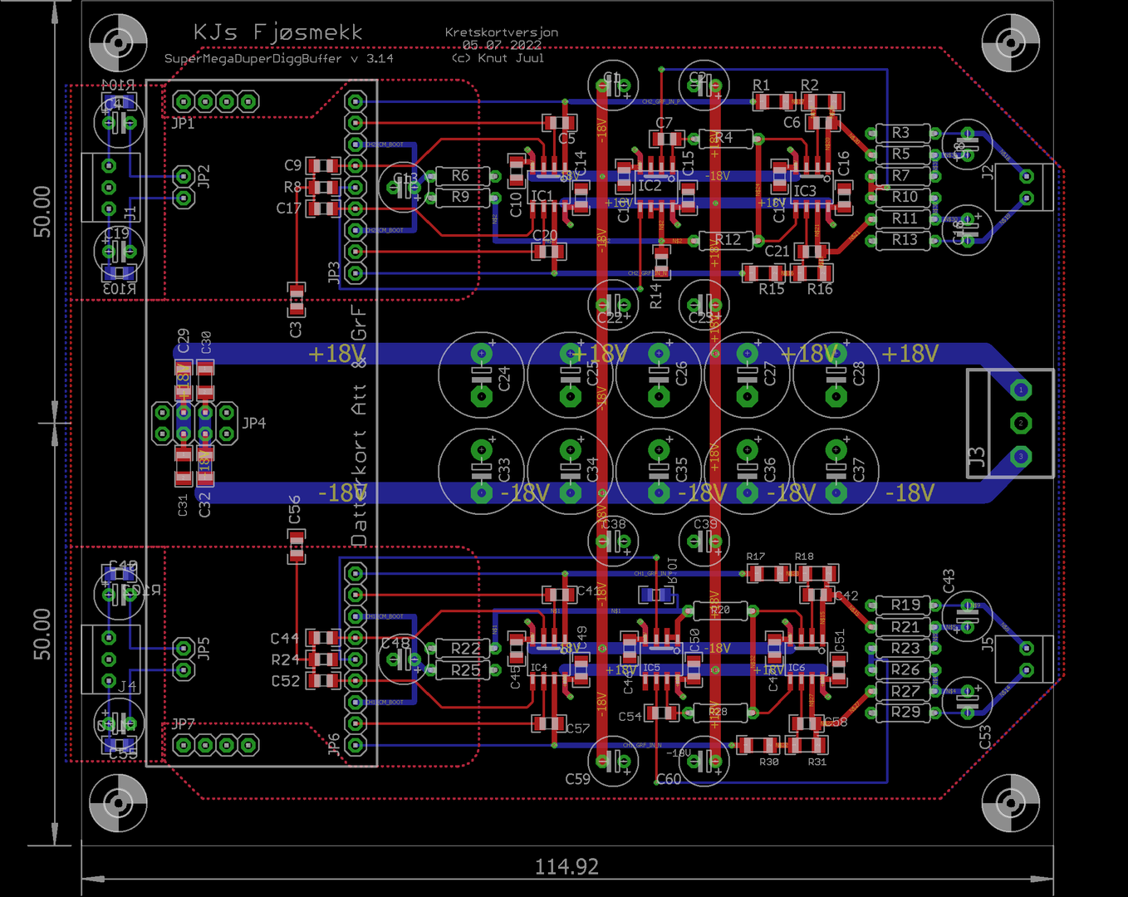Click the JP3 header label

point(334,272)
